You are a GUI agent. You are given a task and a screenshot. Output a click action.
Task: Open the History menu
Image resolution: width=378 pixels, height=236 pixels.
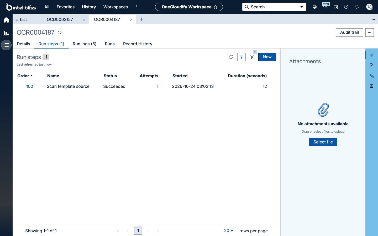[x=89, y=7]
